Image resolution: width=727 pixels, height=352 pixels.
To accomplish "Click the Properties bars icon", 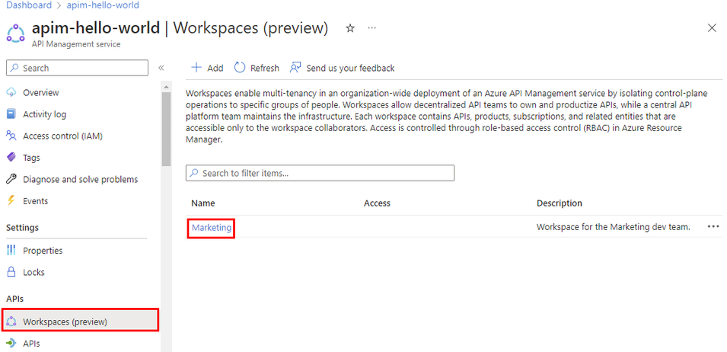I will [x=11, y=251].
